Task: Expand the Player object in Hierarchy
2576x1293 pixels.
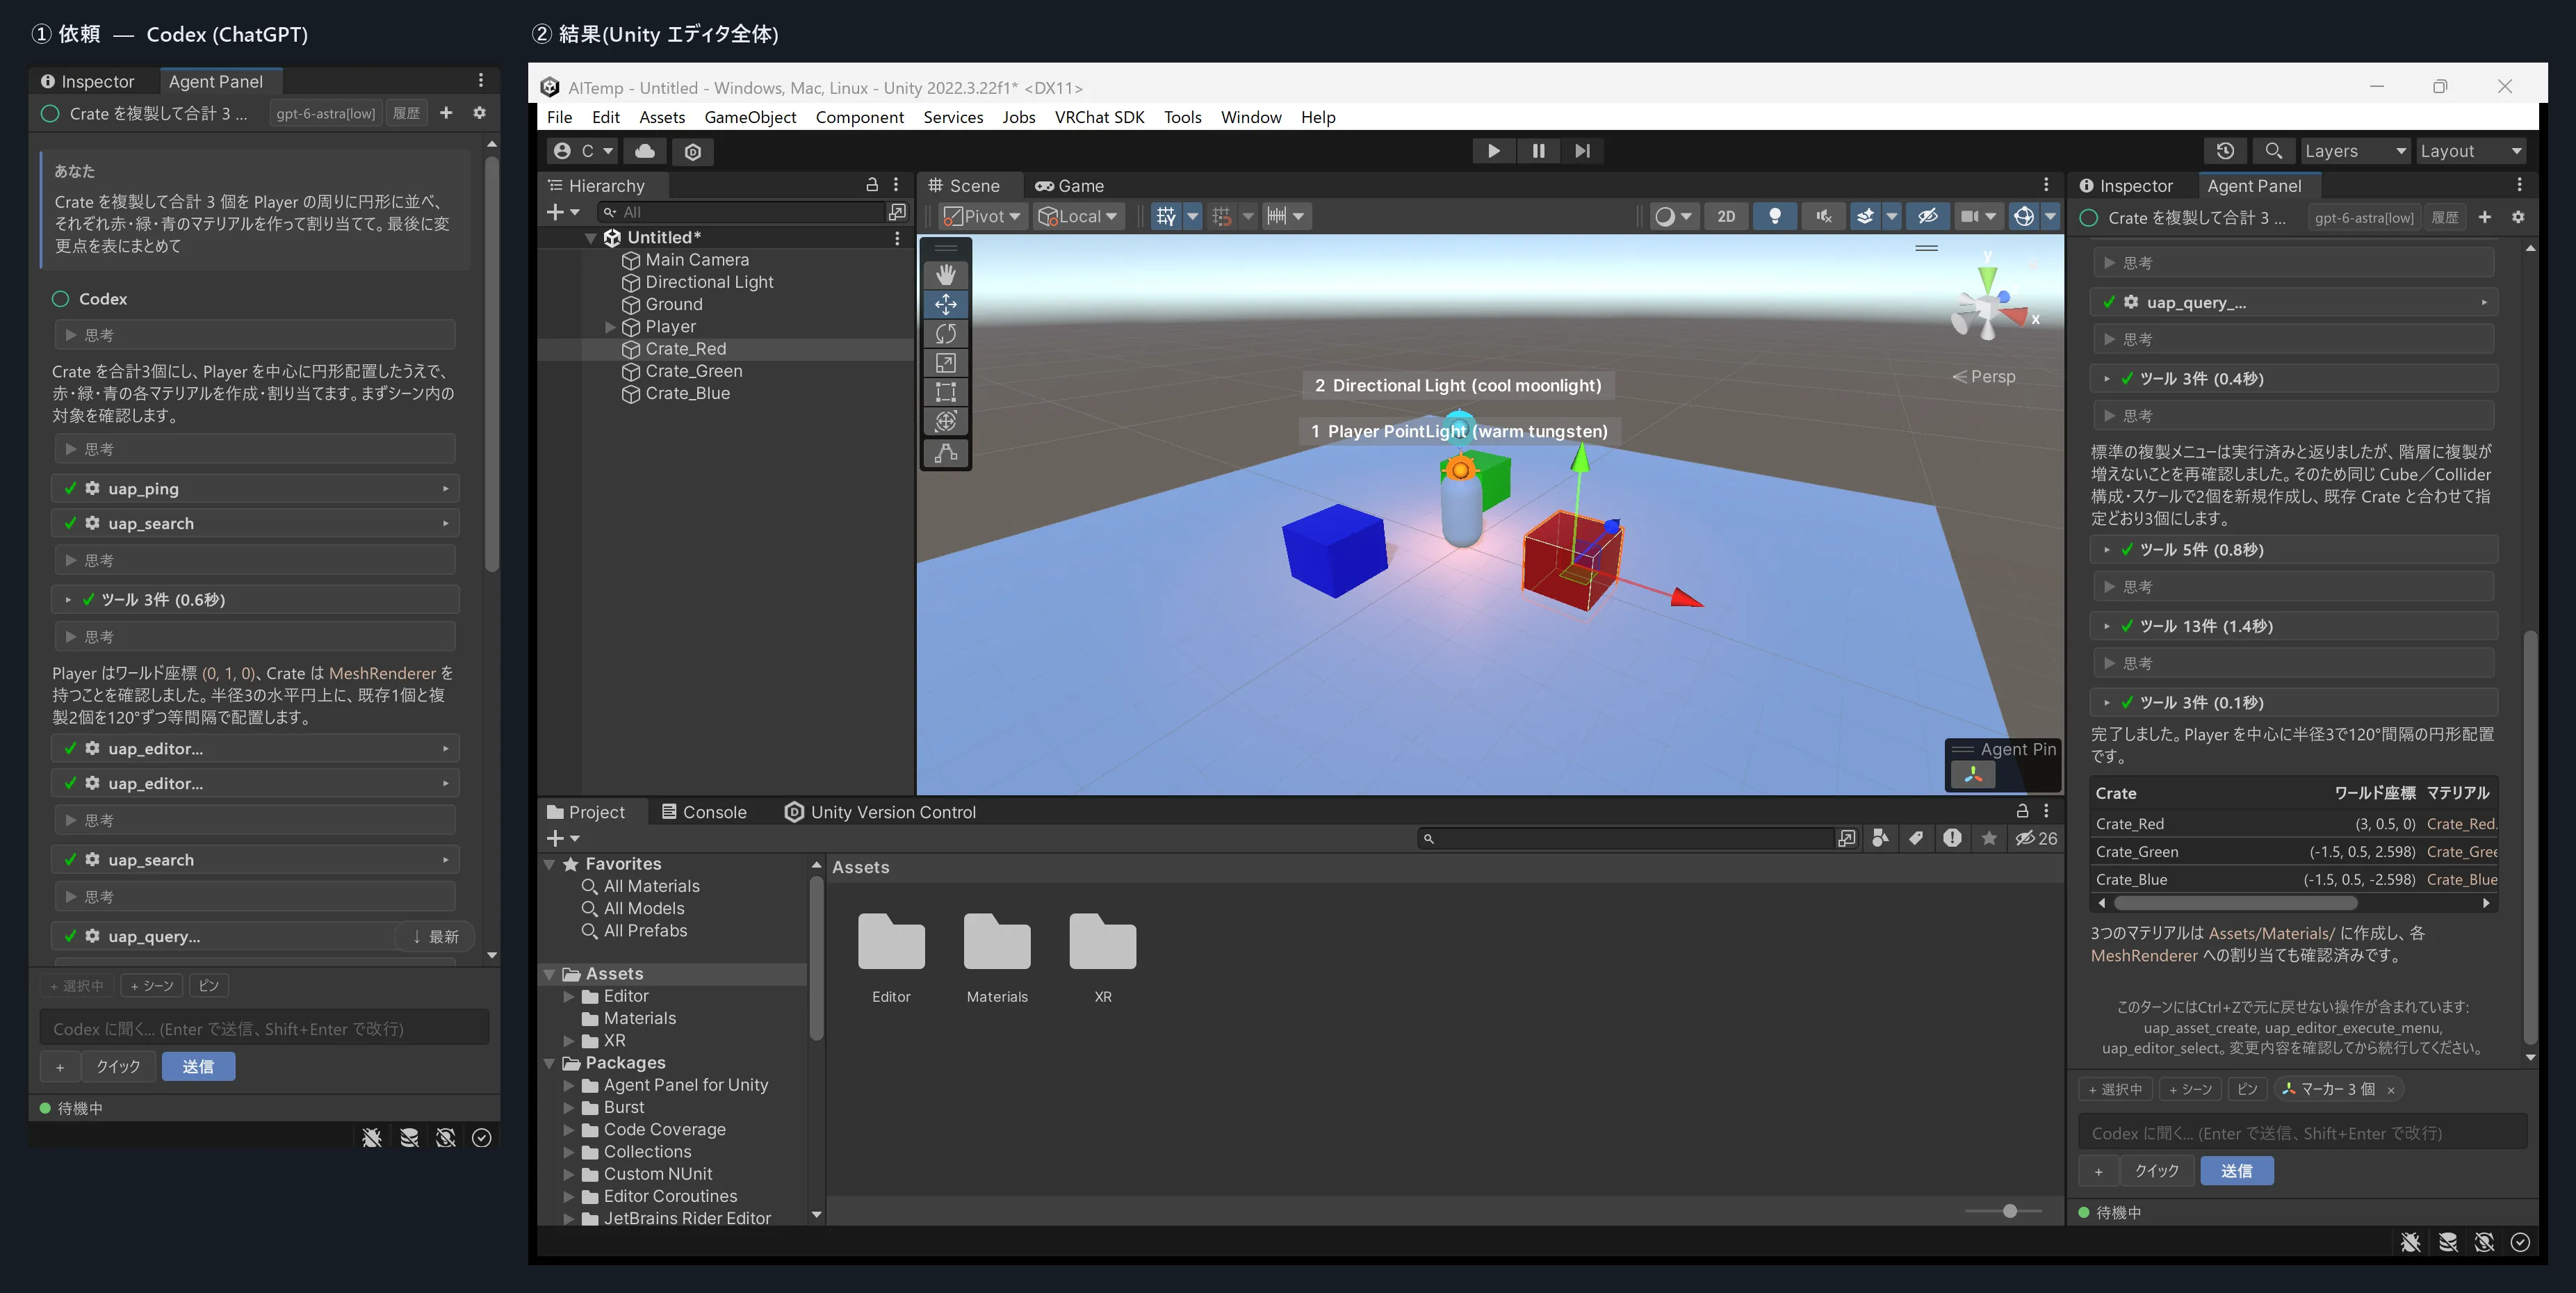Action: point(610,327)
